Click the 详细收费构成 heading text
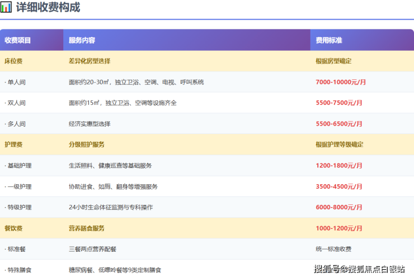The height and width of the screenshot is (278, 414). [x=48, y=8]
